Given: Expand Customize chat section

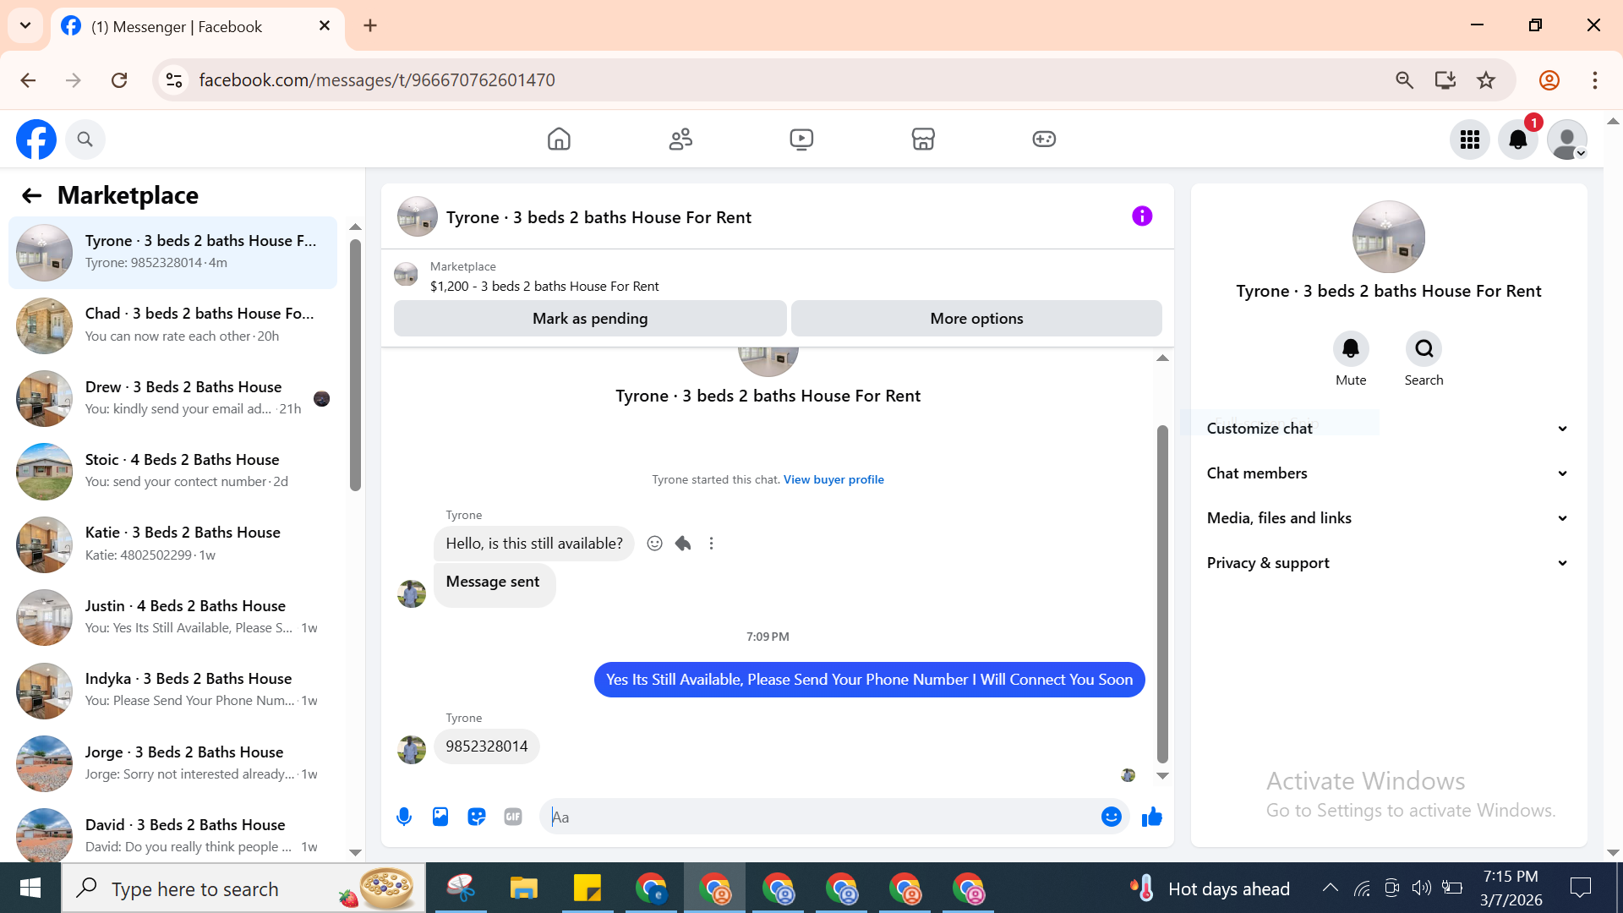Looking at the screenshot, I should pyautogui.click(x=1388, y=429).
